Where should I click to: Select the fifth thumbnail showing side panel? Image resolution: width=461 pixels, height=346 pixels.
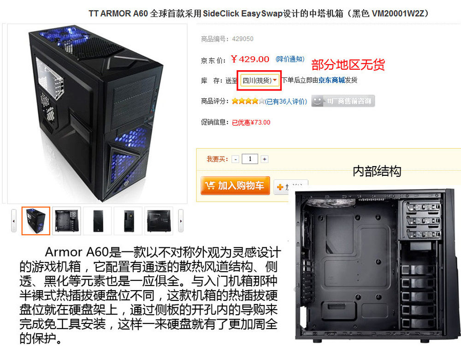[x=159, y=221]
